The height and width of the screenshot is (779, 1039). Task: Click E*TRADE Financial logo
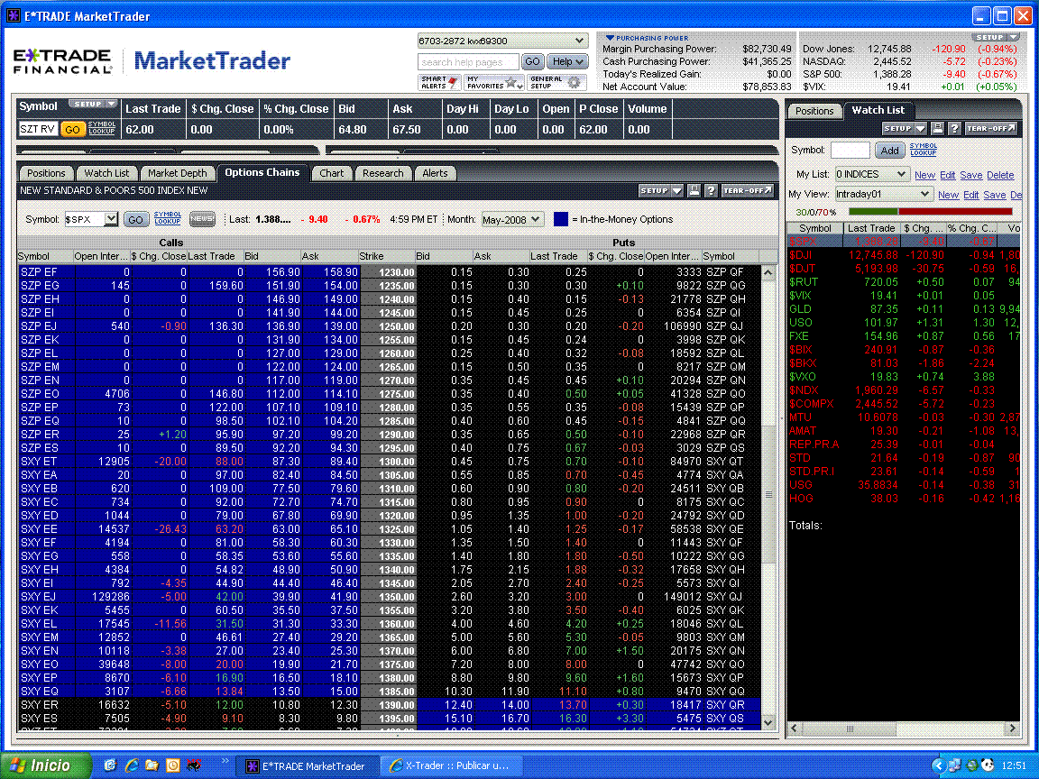pyautogui.click(x=62, y=61)
